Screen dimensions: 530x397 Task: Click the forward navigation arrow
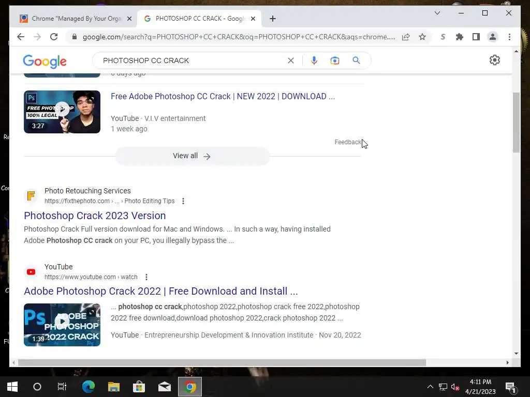pos(37,37)
